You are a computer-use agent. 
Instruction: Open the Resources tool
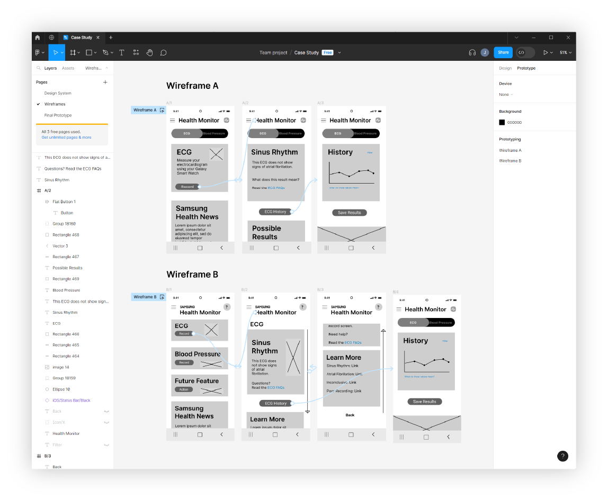point(136,53)
